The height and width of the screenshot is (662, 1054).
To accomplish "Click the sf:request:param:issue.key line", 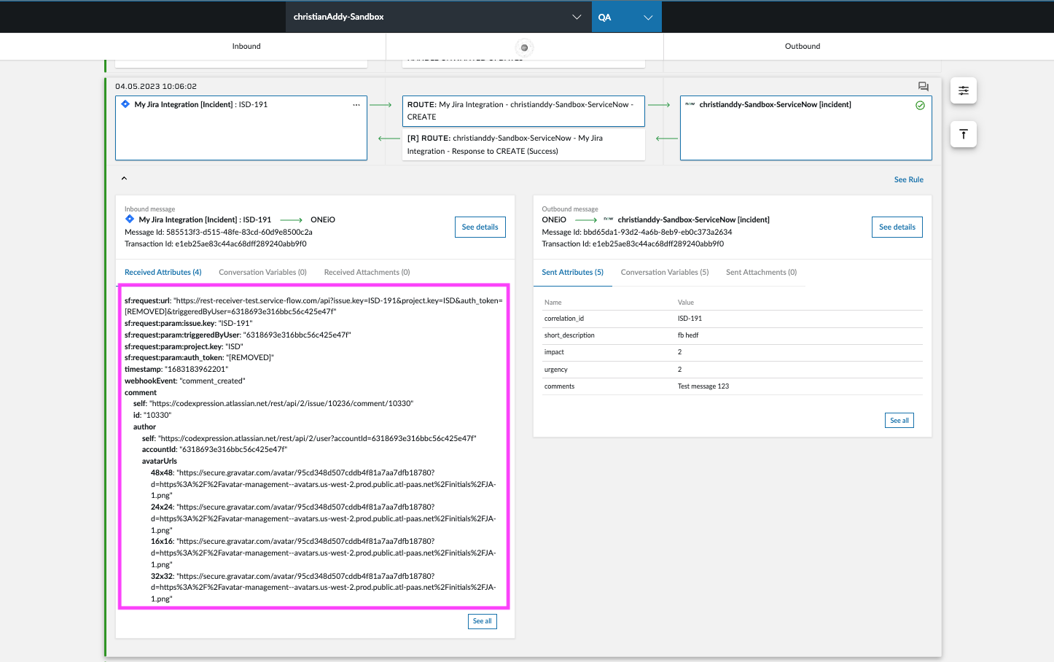I will (188, 323).
